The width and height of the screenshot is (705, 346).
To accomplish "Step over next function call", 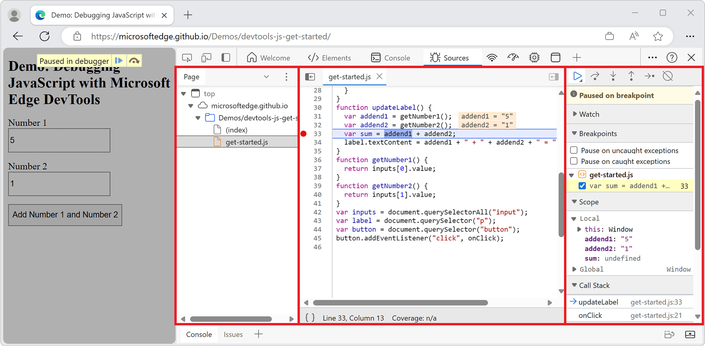I will coord(595,76).
